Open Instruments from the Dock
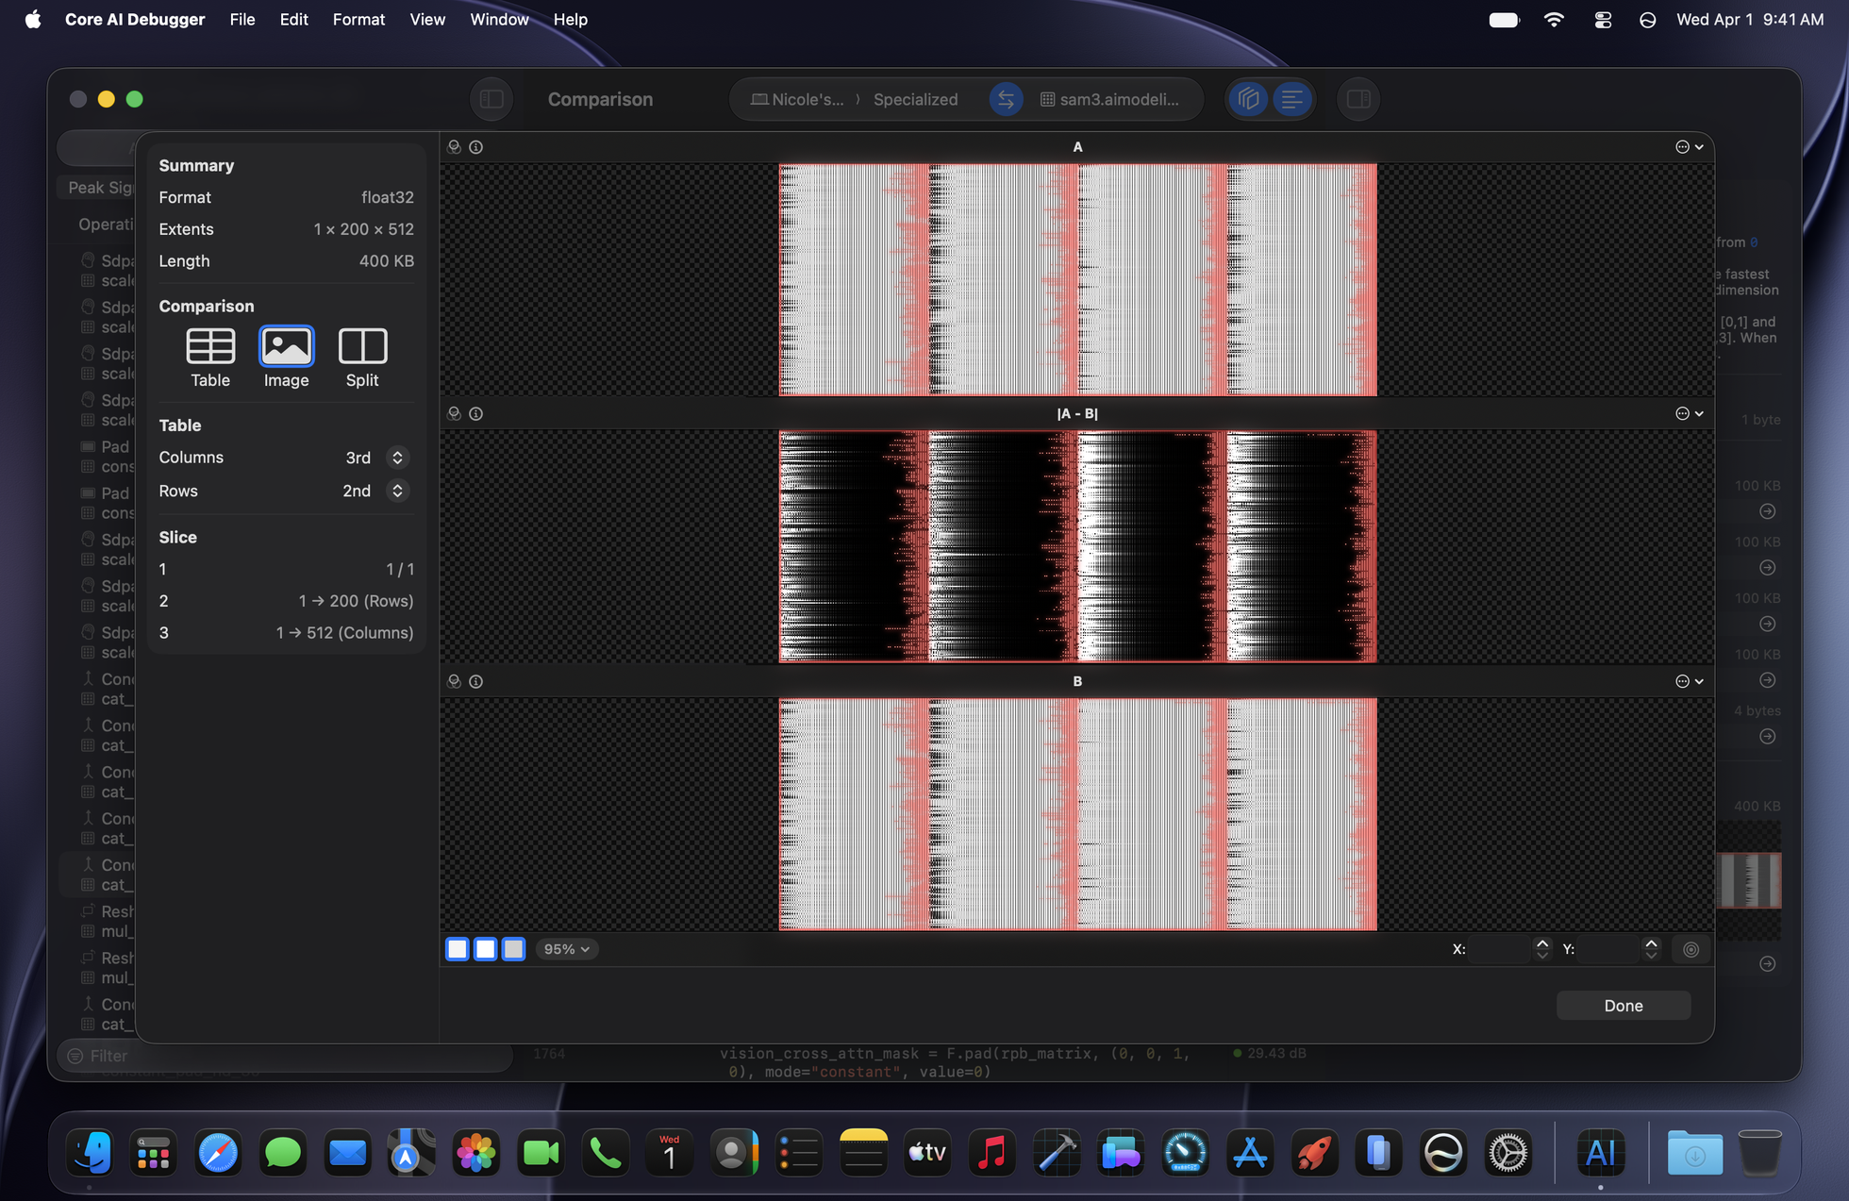The width and height of the screenshot is (1849, 1201). [x=1185, y=1152]
